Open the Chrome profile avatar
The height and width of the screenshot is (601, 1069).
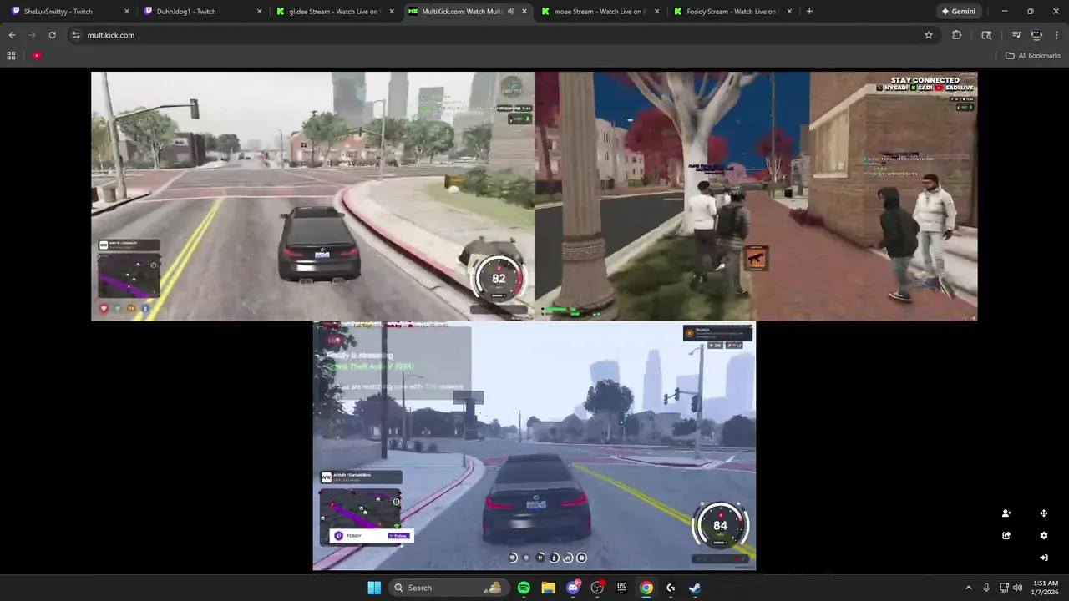tap(1036, 35)
